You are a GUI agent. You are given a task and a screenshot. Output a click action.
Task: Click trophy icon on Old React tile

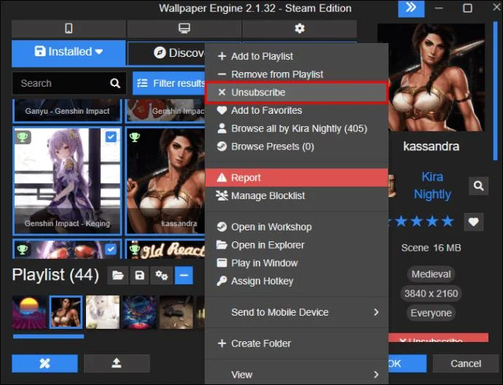134,249
